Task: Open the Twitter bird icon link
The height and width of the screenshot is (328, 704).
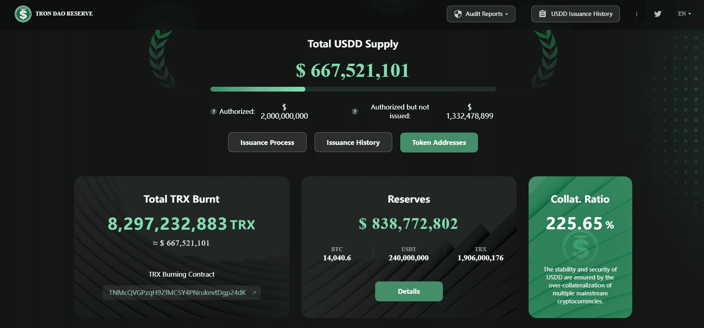Action: click(x=658, y=14)
